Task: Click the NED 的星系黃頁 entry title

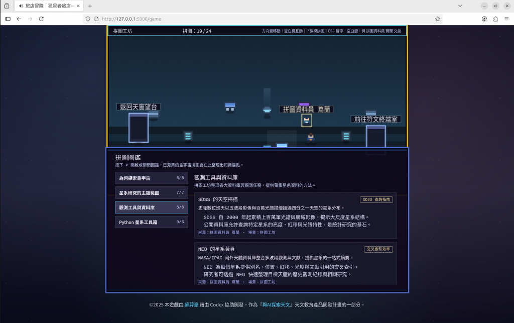Action: click(x=216, y=249)
